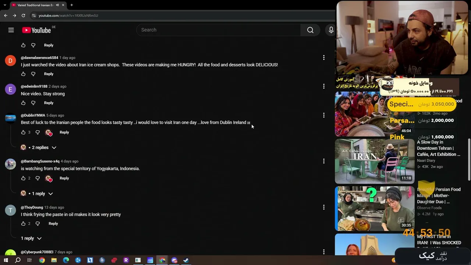Open the YouTube guide hamburger menu
471x265 pixels.
[11, 30]
